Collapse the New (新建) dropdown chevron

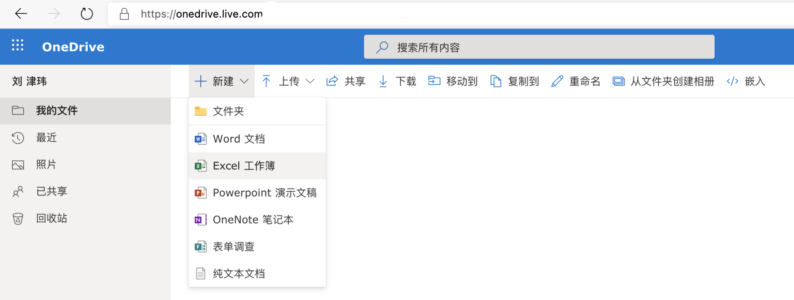244,81
